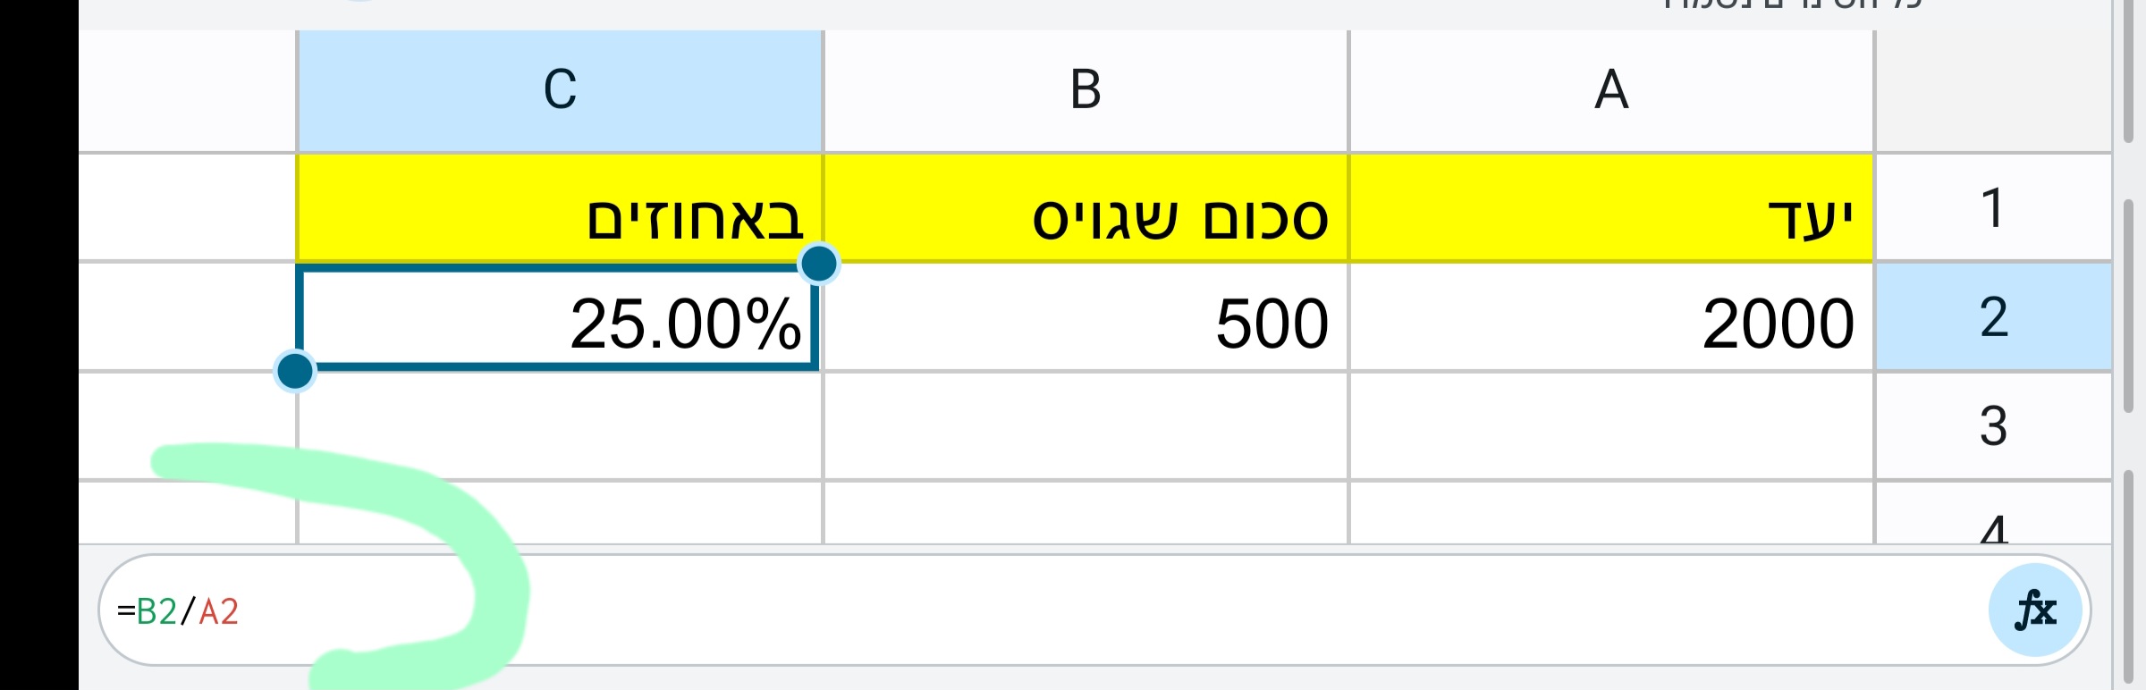This screenshot has height=690, width=2146.
Task: Select the cell containing 'סכום שגויס'
Action: pyautogui.click(x=1084, y=206)
